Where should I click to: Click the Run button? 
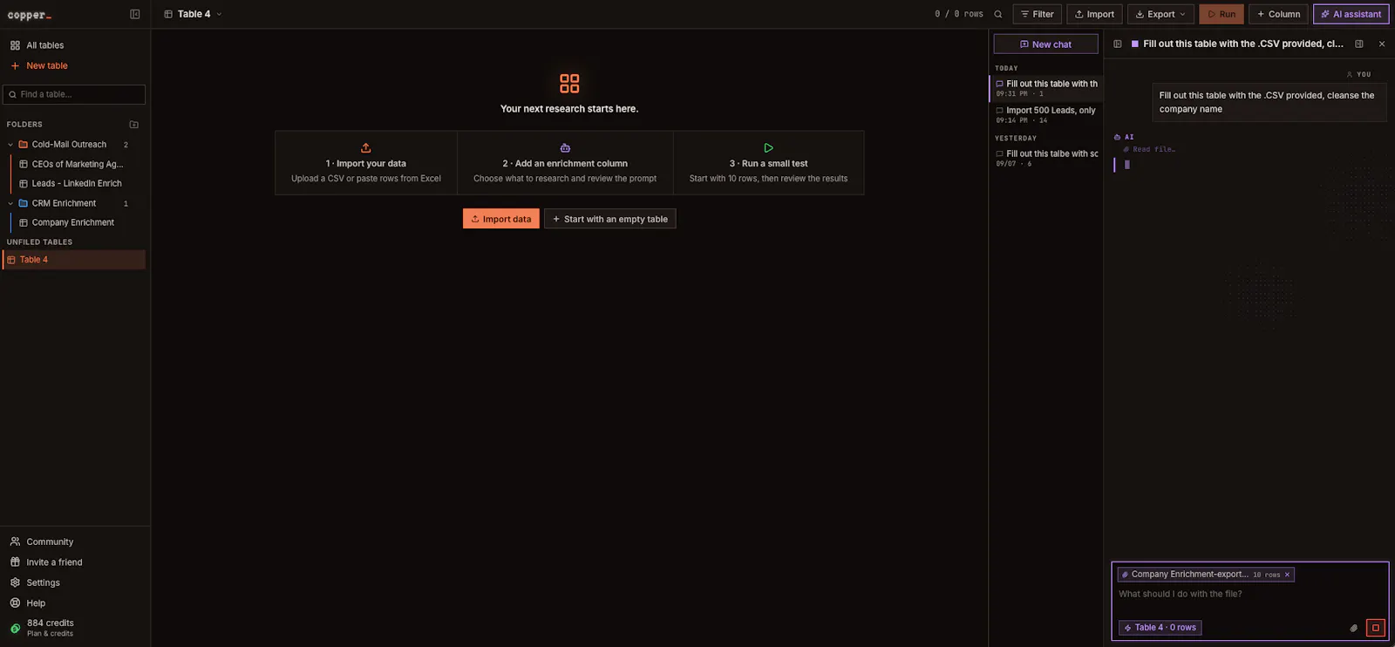[1221, 14]
